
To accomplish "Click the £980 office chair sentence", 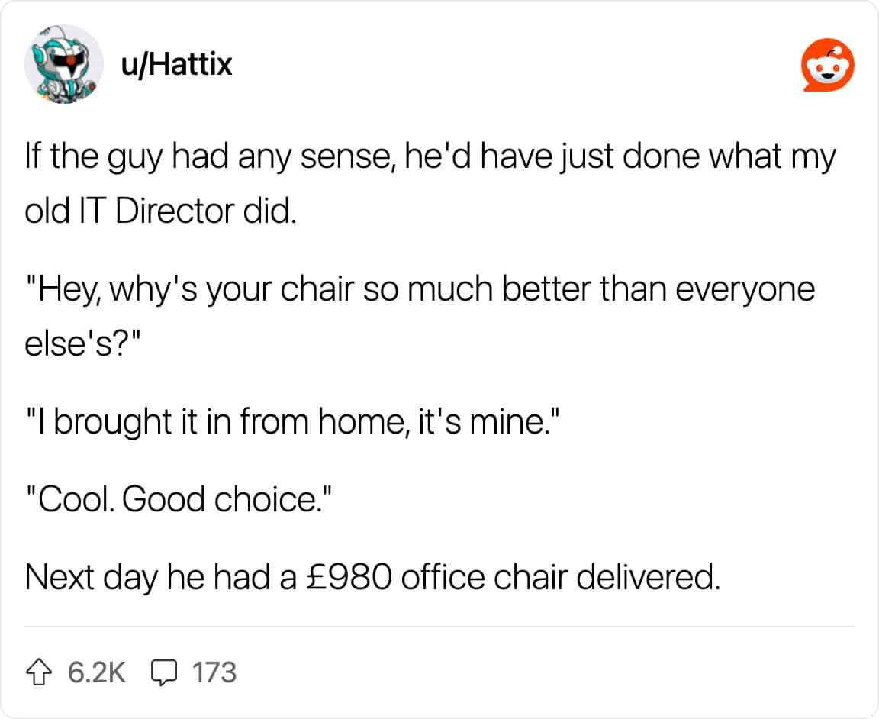I will (372, 576).
